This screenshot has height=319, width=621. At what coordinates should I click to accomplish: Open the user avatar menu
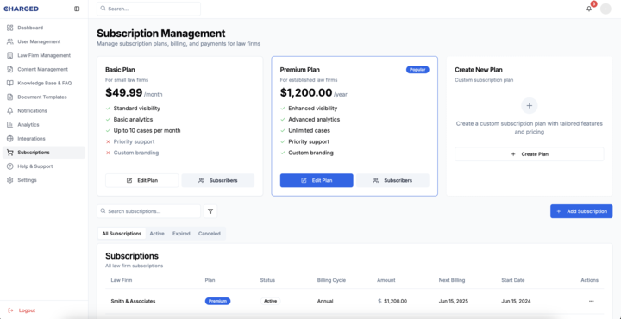(x=605, y=9)
